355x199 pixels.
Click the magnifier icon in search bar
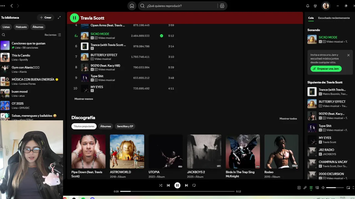142,6
